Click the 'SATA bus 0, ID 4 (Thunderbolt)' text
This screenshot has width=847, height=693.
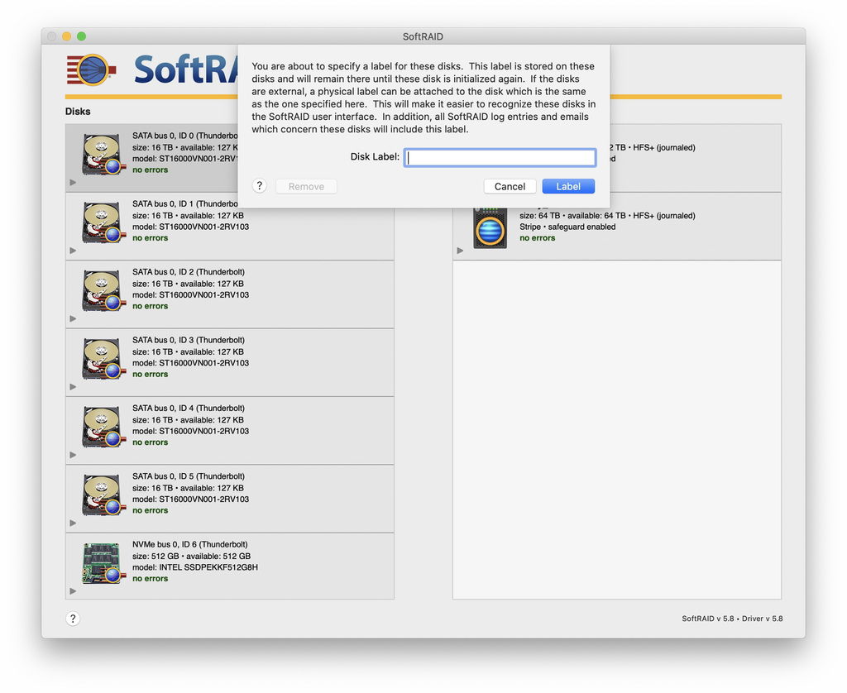click(x=189, y=408)
